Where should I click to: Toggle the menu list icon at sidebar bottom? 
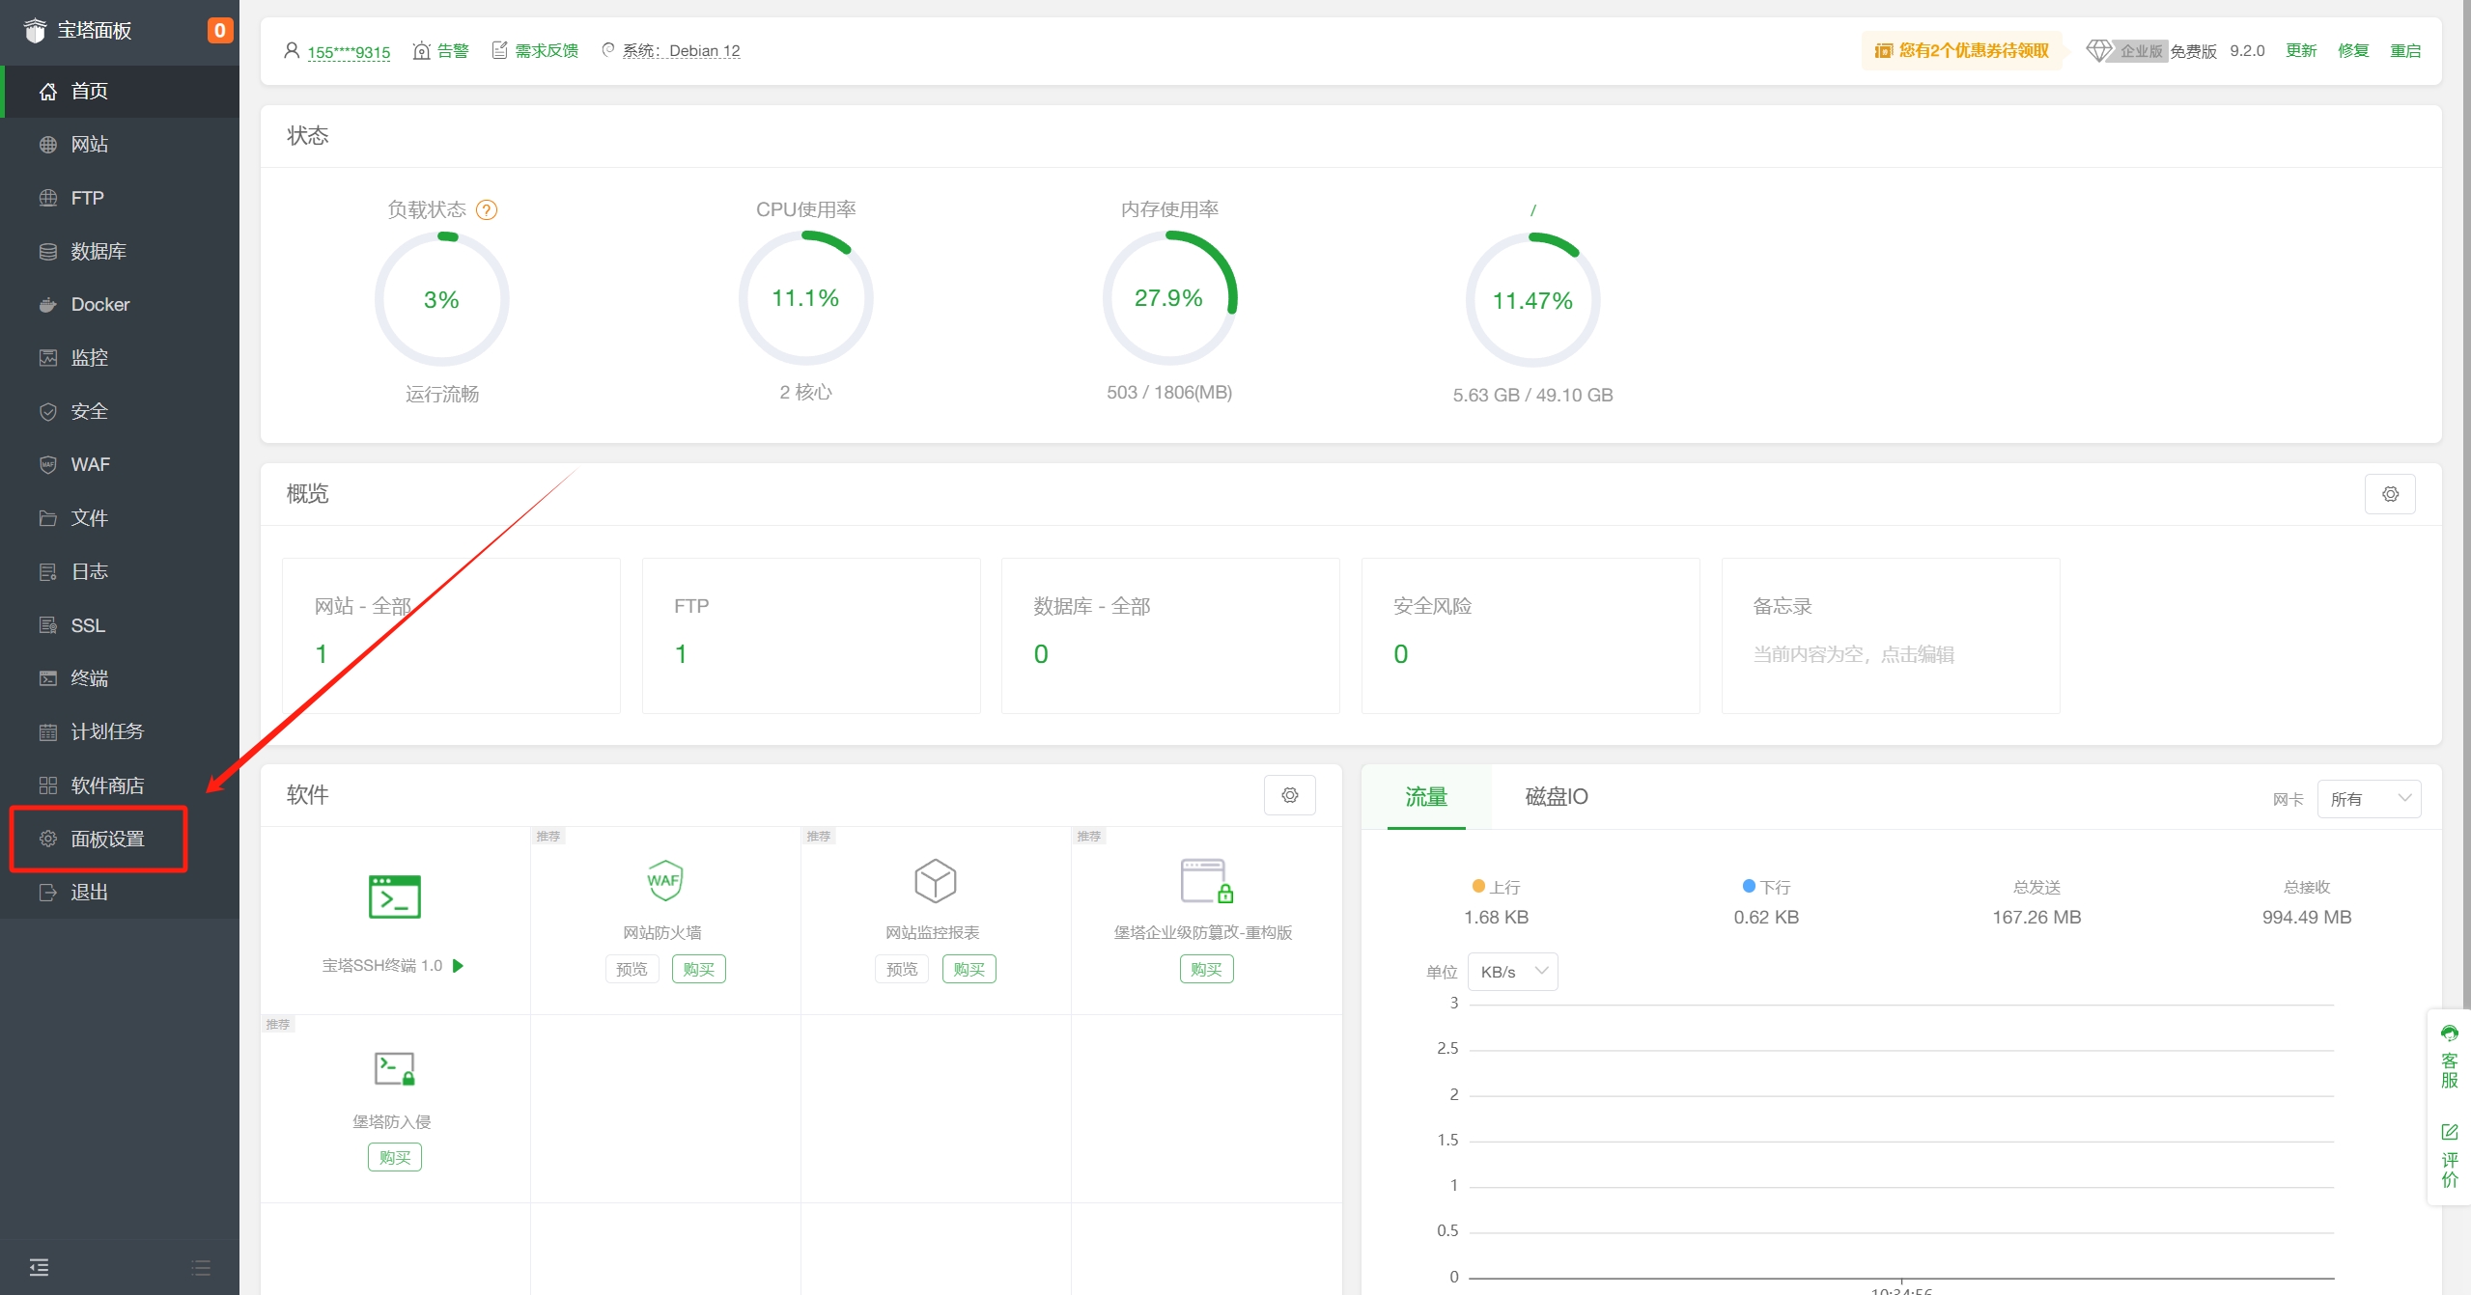click(x=201, y=1267)
